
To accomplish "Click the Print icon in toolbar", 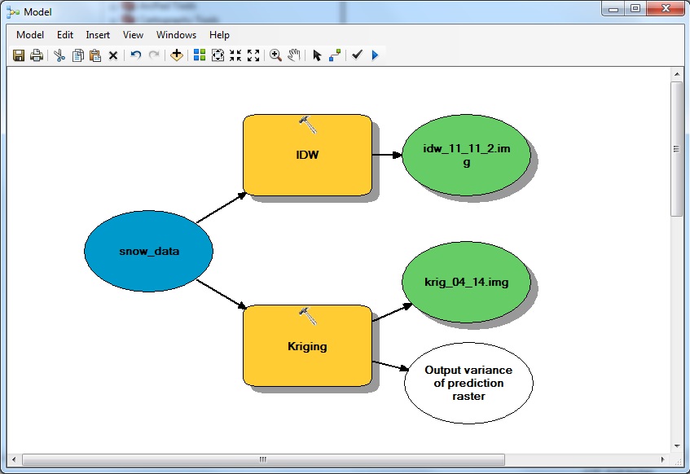I will coord(36,55).
